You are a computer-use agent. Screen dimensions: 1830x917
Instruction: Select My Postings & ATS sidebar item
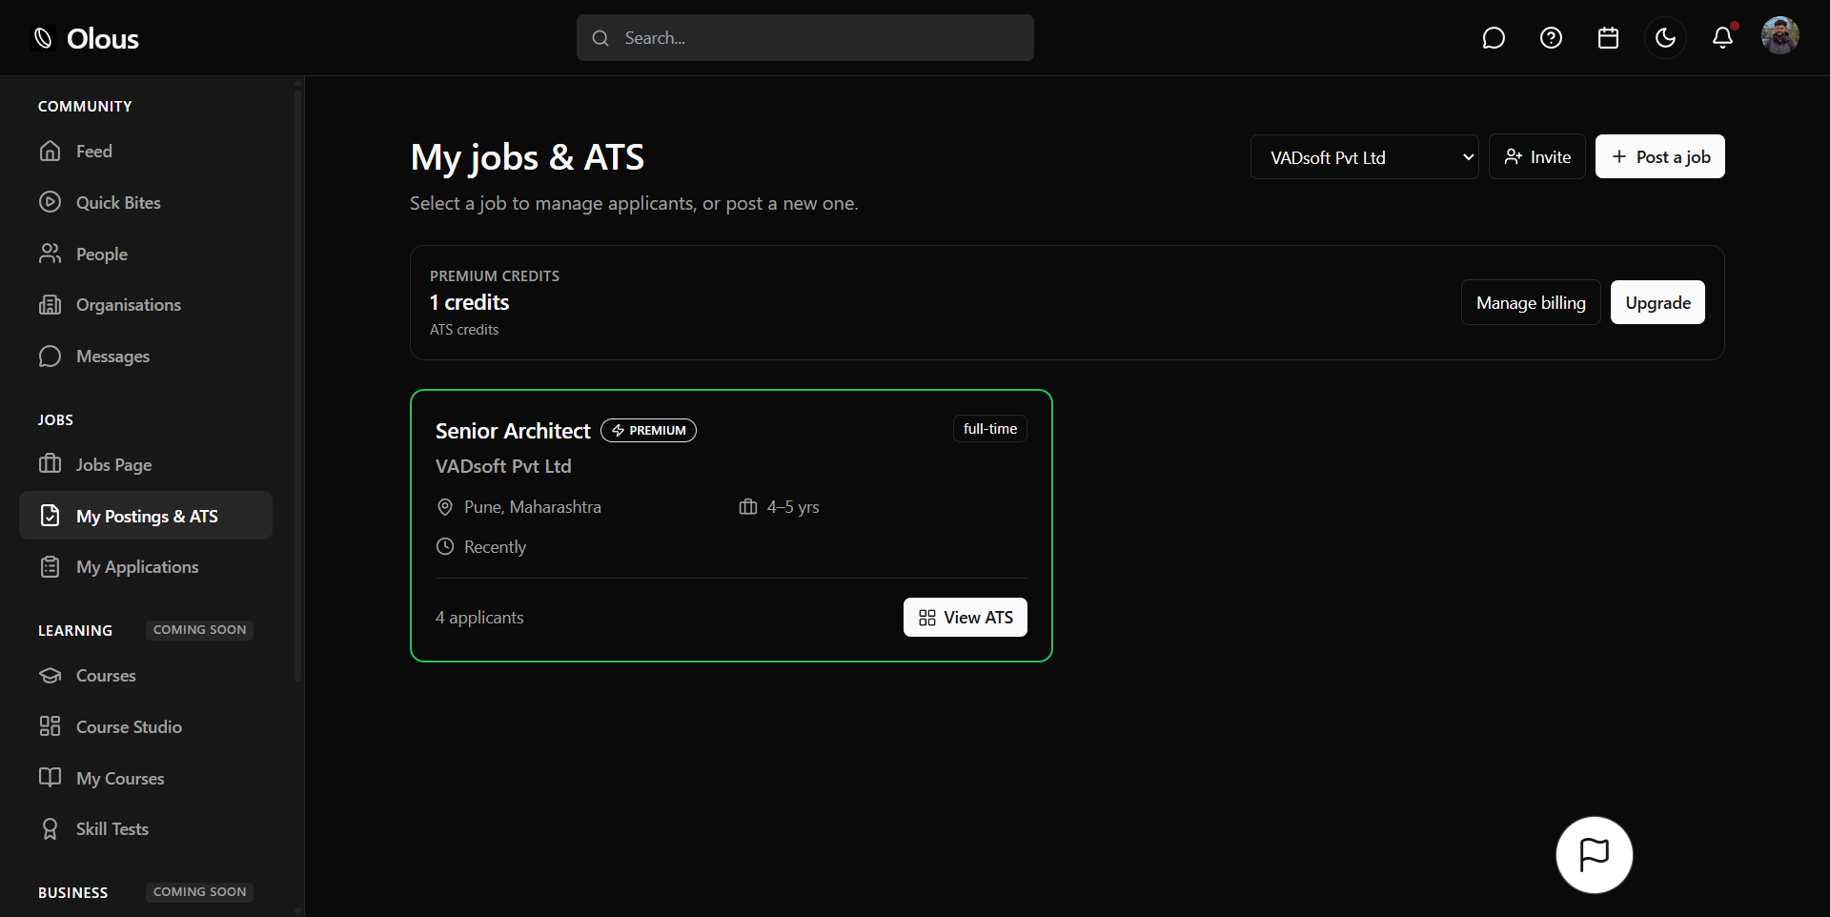pos(146,516)
